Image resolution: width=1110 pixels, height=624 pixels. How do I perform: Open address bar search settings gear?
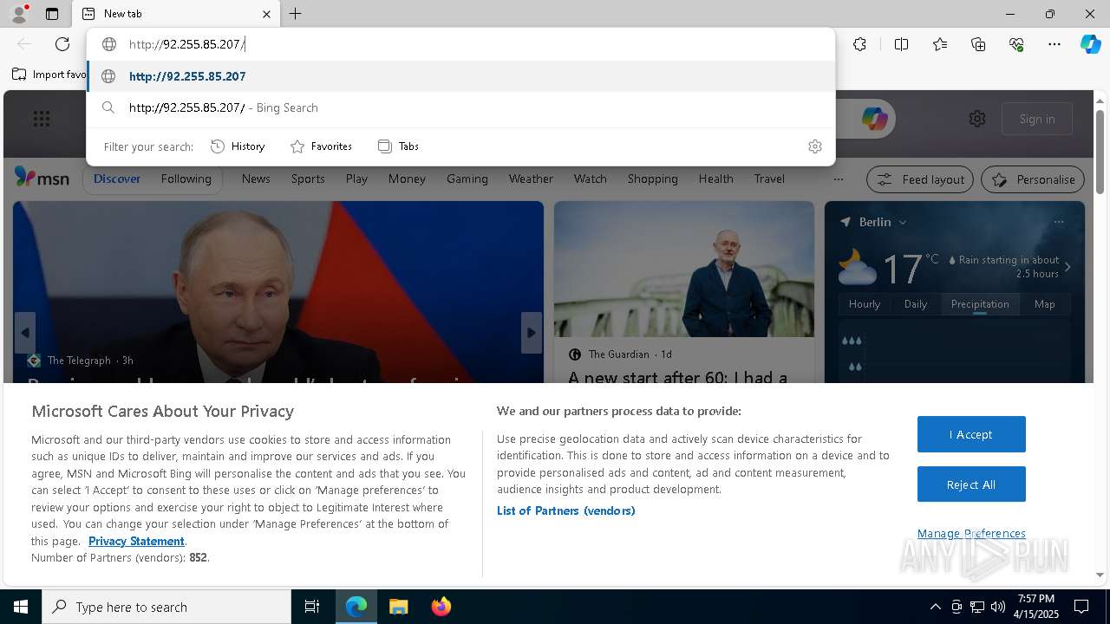tap(814, 146)
